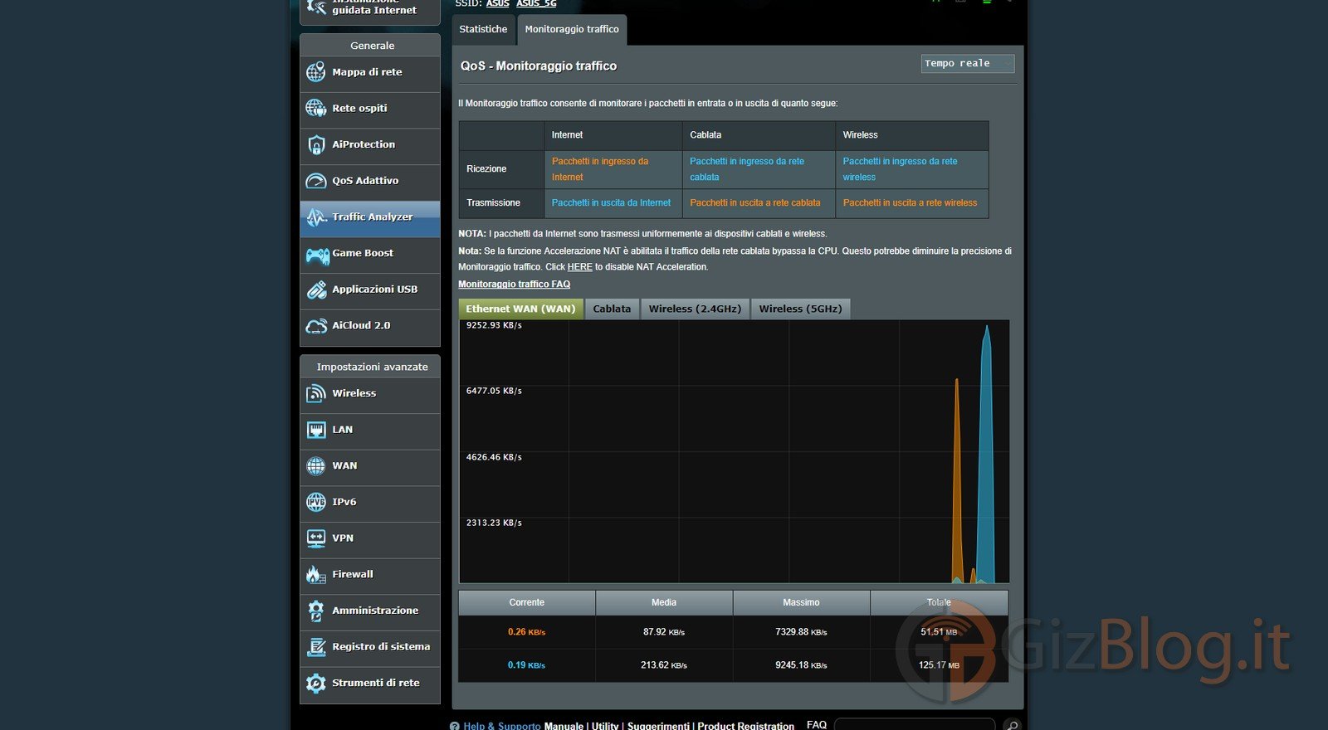1328x730 pixels.
Task: Select Ethernet WAN (WAN) graph tab
Action: point(520,309)
